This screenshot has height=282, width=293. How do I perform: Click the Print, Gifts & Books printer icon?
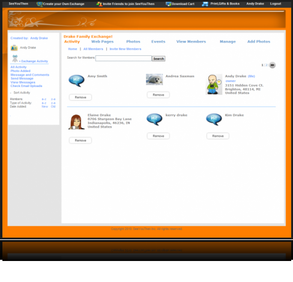pos(205,4)
